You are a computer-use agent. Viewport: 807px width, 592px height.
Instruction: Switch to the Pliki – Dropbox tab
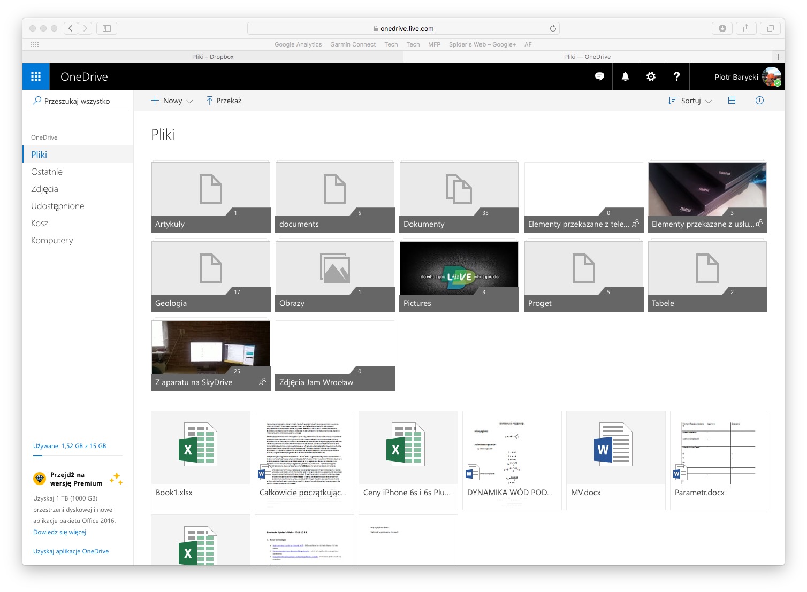pos(212,57)
